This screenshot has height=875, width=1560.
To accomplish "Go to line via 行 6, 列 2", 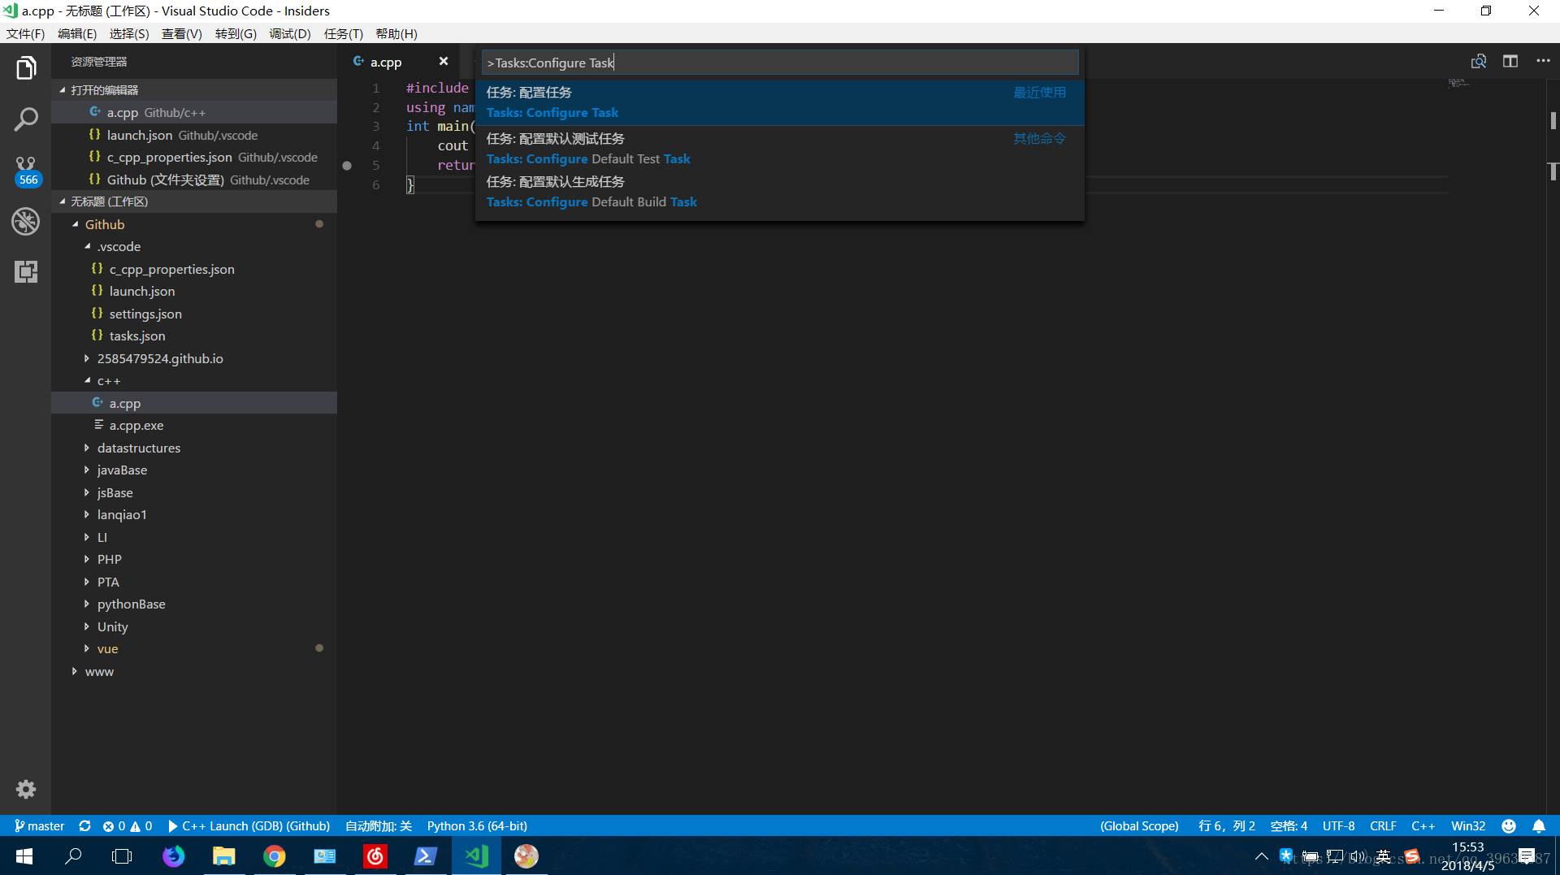I will [x=1226, y=825].
